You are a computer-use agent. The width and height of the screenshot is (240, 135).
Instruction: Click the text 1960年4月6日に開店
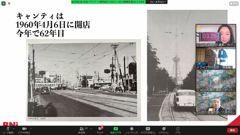(53, 25)
